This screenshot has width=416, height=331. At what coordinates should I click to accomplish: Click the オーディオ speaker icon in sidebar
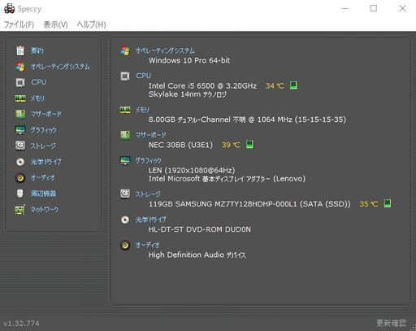[20, 178]
